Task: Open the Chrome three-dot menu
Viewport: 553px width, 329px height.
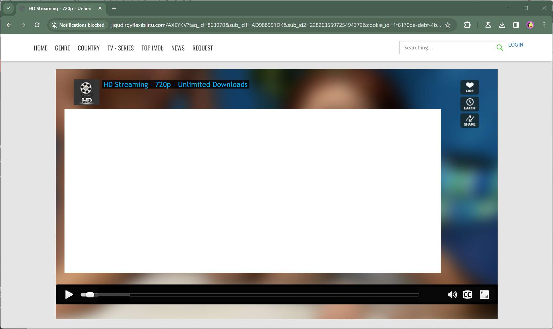Action: tap(544, 25)
